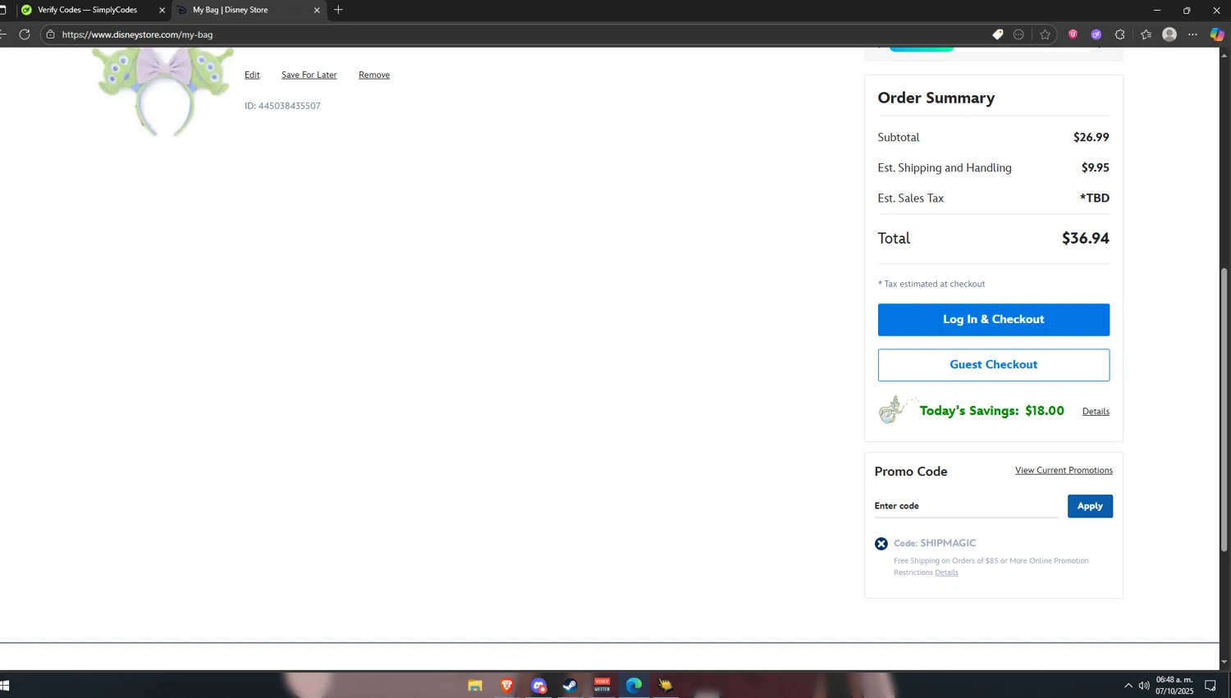Image resolution: width=1231 pixels, height=698 pixels.
Task: Edit the alien ear headband item
Action: [252, 75]
